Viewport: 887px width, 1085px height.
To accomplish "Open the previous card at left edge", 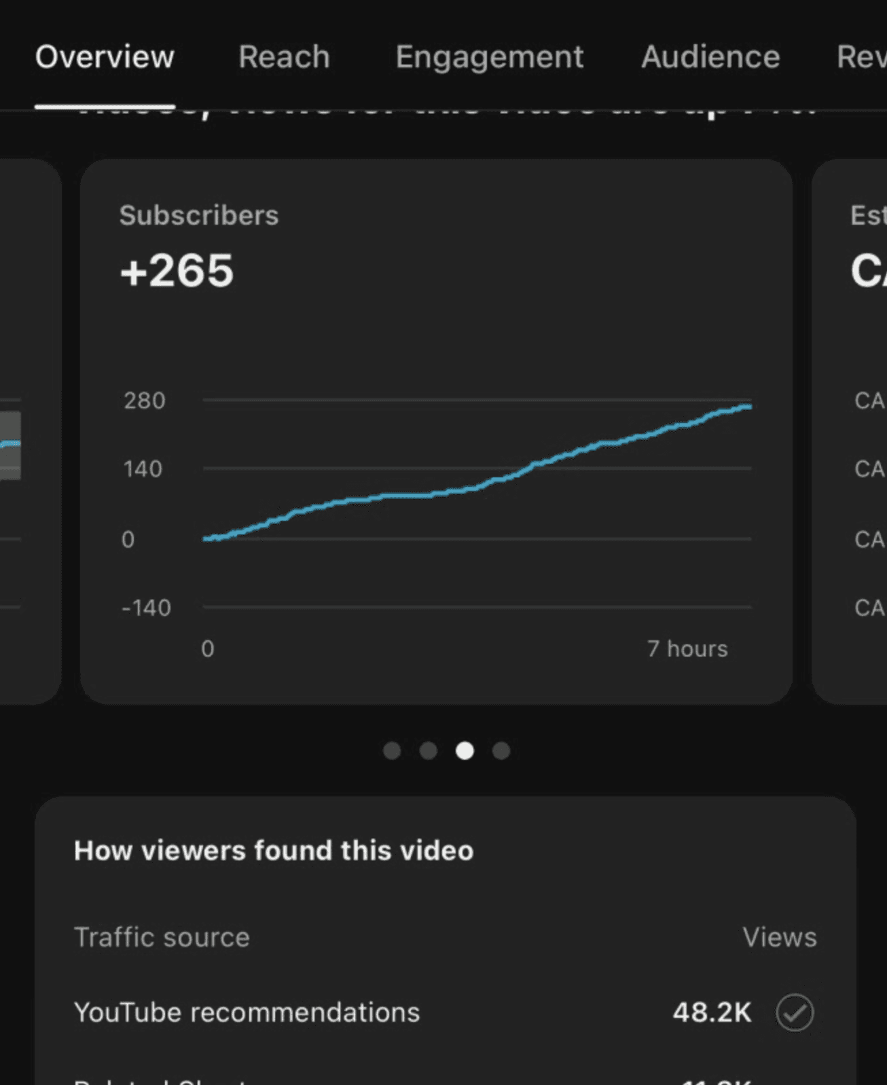I will click(x=31, y=432).
